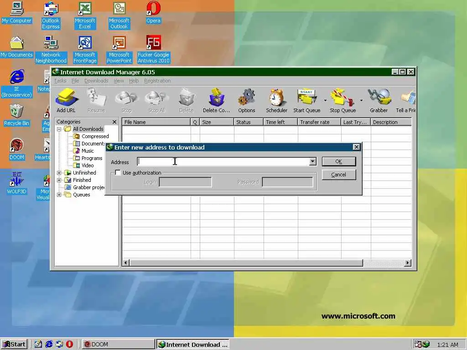Open the Address history dropdown arrow
This screenshot has width=467, height=350.
312,162
